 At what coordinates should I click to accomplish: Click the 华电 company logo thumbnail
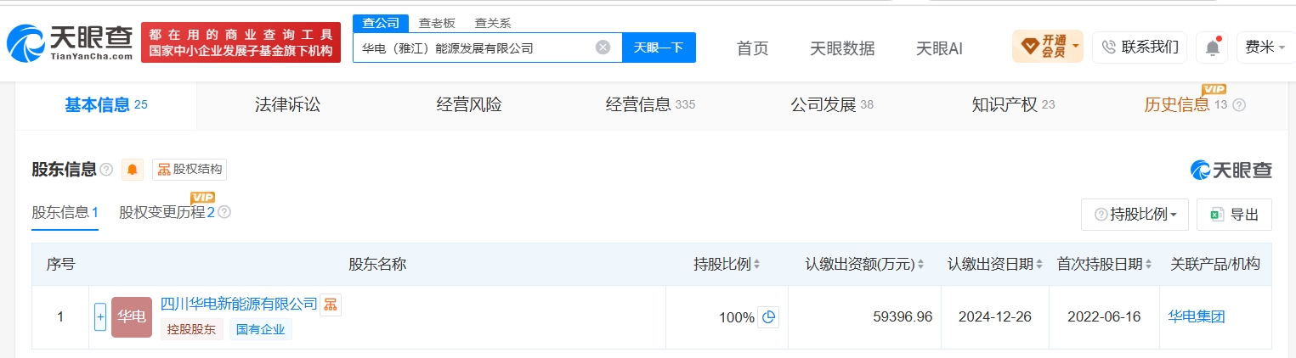click(132, 317)
